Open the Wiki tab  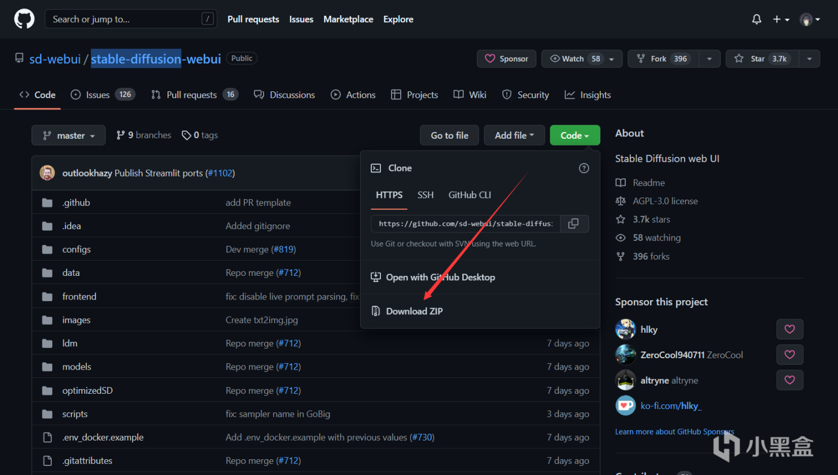pyautogui.click(x=470, y=95)
